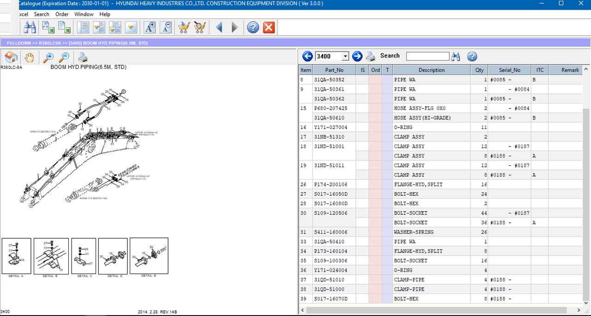Open the DETAIL D thumbnail

(113, 256)
